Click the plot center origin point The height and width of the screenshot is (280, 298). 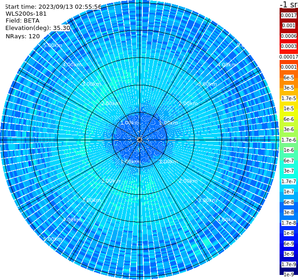pos(140,140)
